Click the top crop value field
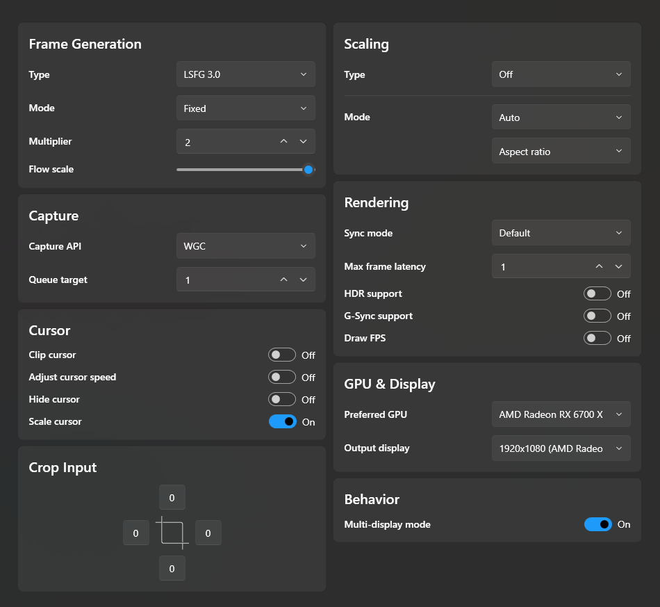 [x=172, y=497]
